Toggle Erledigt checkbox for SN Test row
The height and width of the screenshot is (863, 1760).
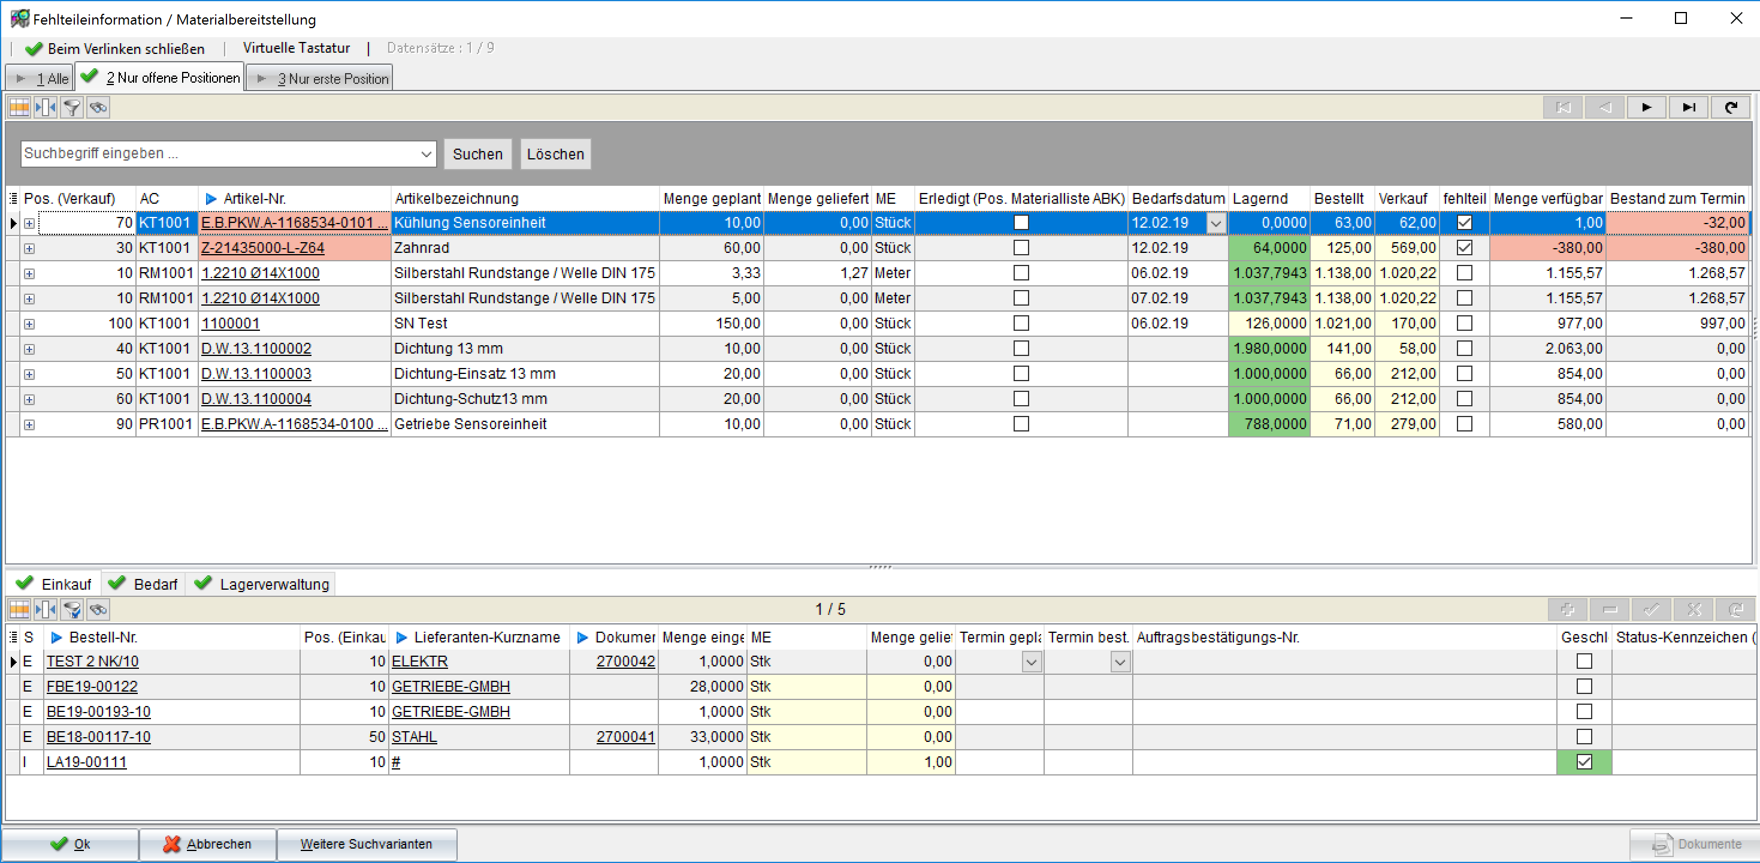click(1021, 323)
